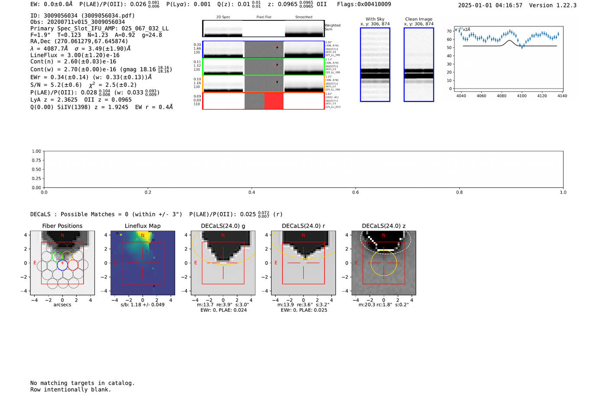
Task: Select the Obs 20200711v015_3009056034 line
Action: 78,22
